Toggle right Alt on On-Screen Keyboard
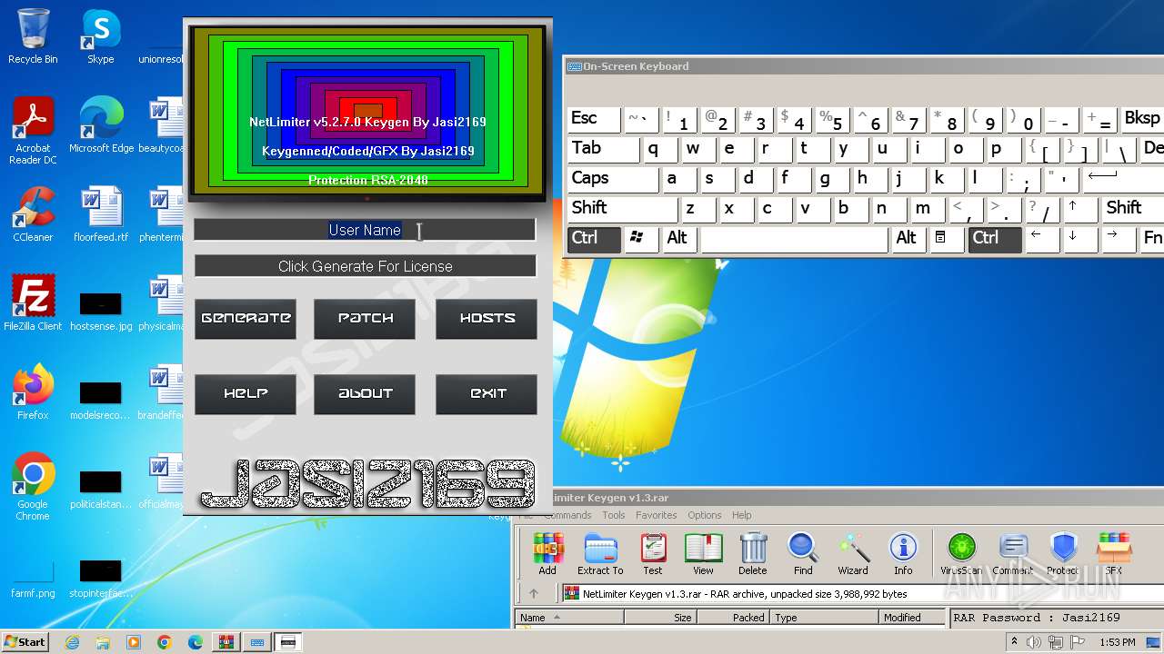Screen dimensions: 1164x654 pos(908,239)
